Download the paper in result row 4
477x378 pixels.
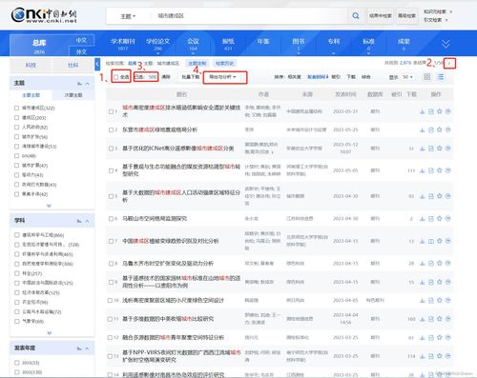click(x=423, y=170)
